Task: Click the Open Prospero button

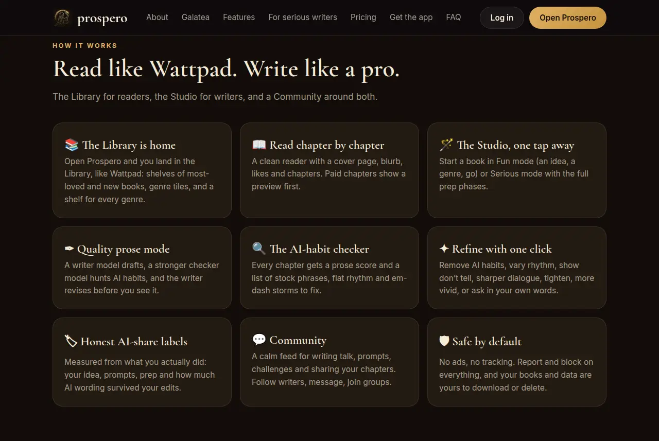Action: 568,17
